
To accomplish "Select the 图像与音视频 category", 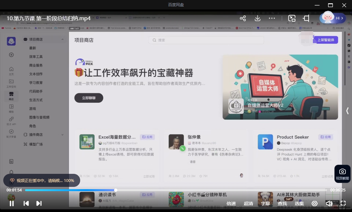I will click(x=39, y=117).
